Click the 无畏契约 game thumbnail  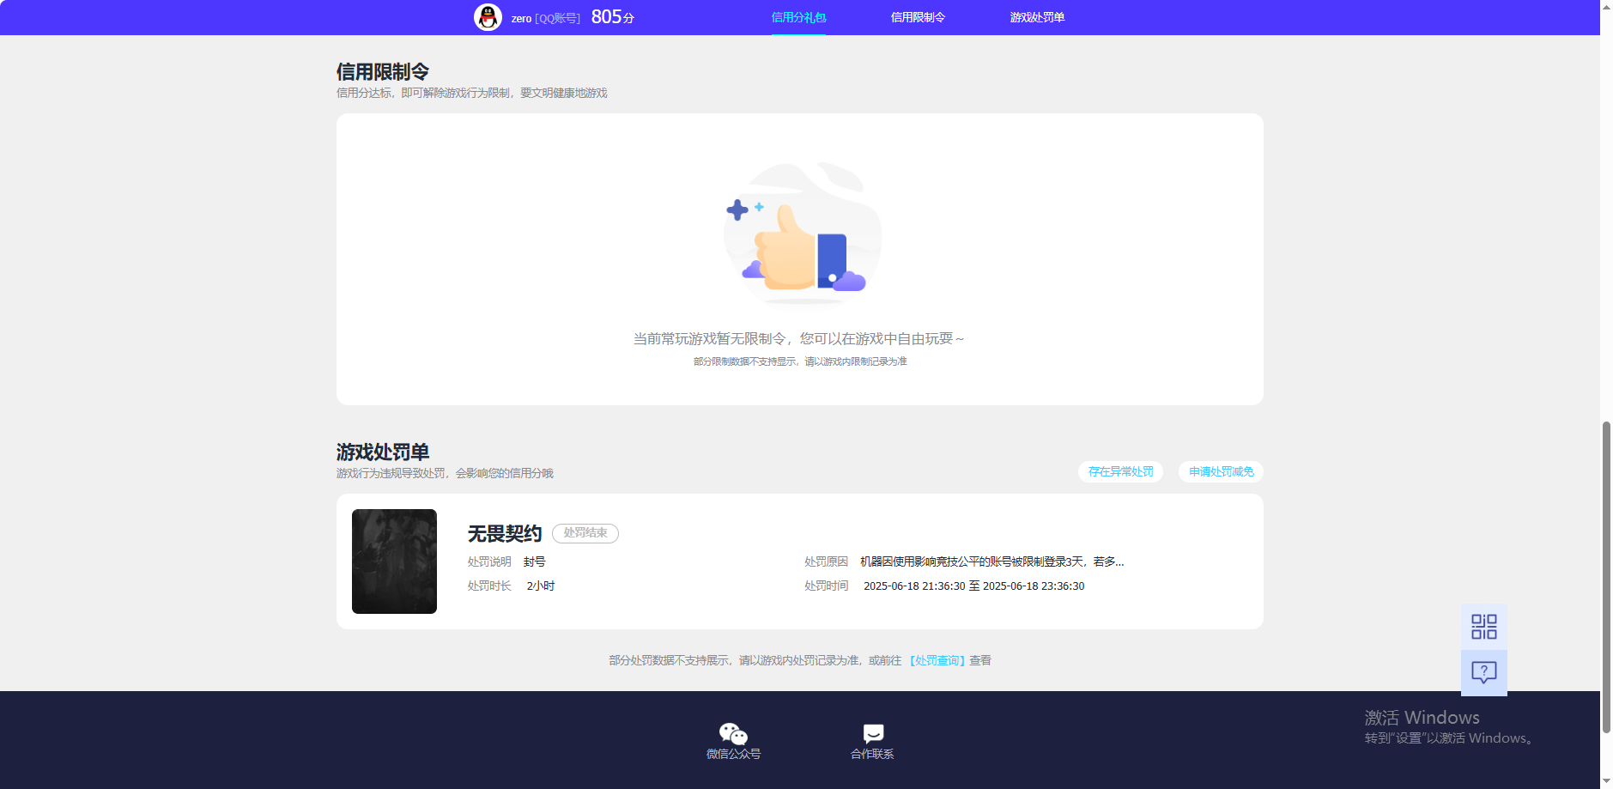click(394, 561)
